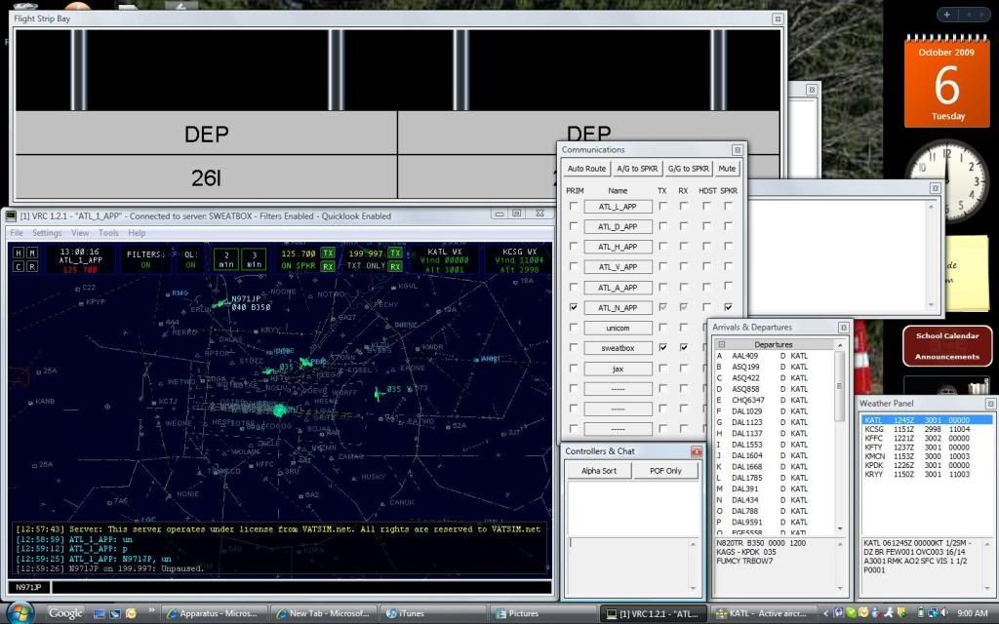999x624 pixels.
Task: Toggle TX for frequency 125.700
Action: click(328, 253)
